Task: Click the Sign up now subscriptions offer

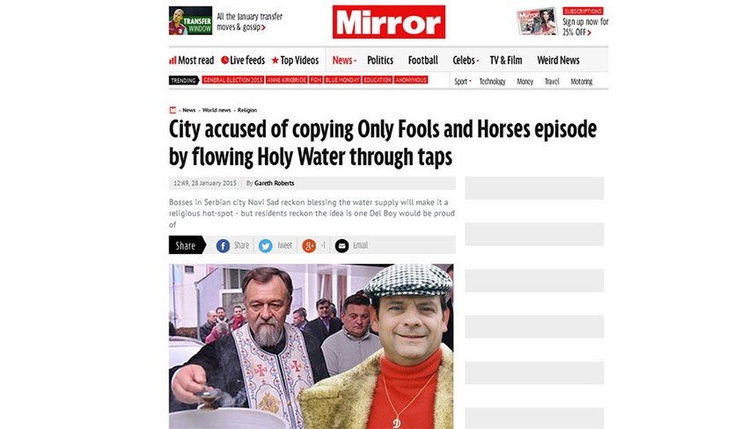Action: (x=585, y=26)
